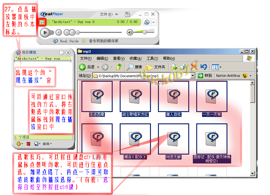Close the 现在播放 Now Playing panel

click(x=68, y=52)
